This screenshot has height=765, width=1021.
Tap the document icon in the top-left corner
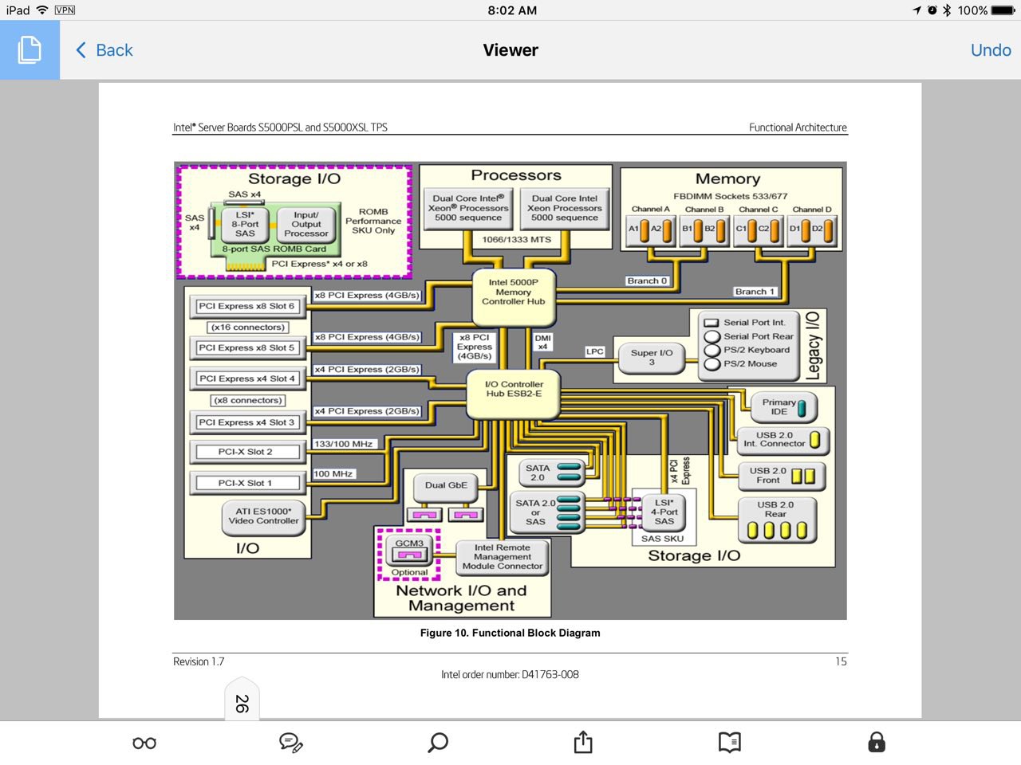[x=30, y=49]
